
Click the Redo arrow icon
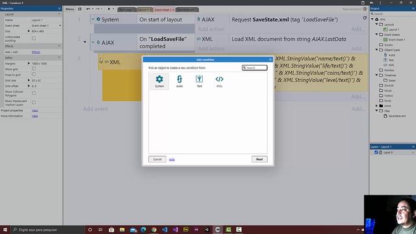tap(97, 9)
